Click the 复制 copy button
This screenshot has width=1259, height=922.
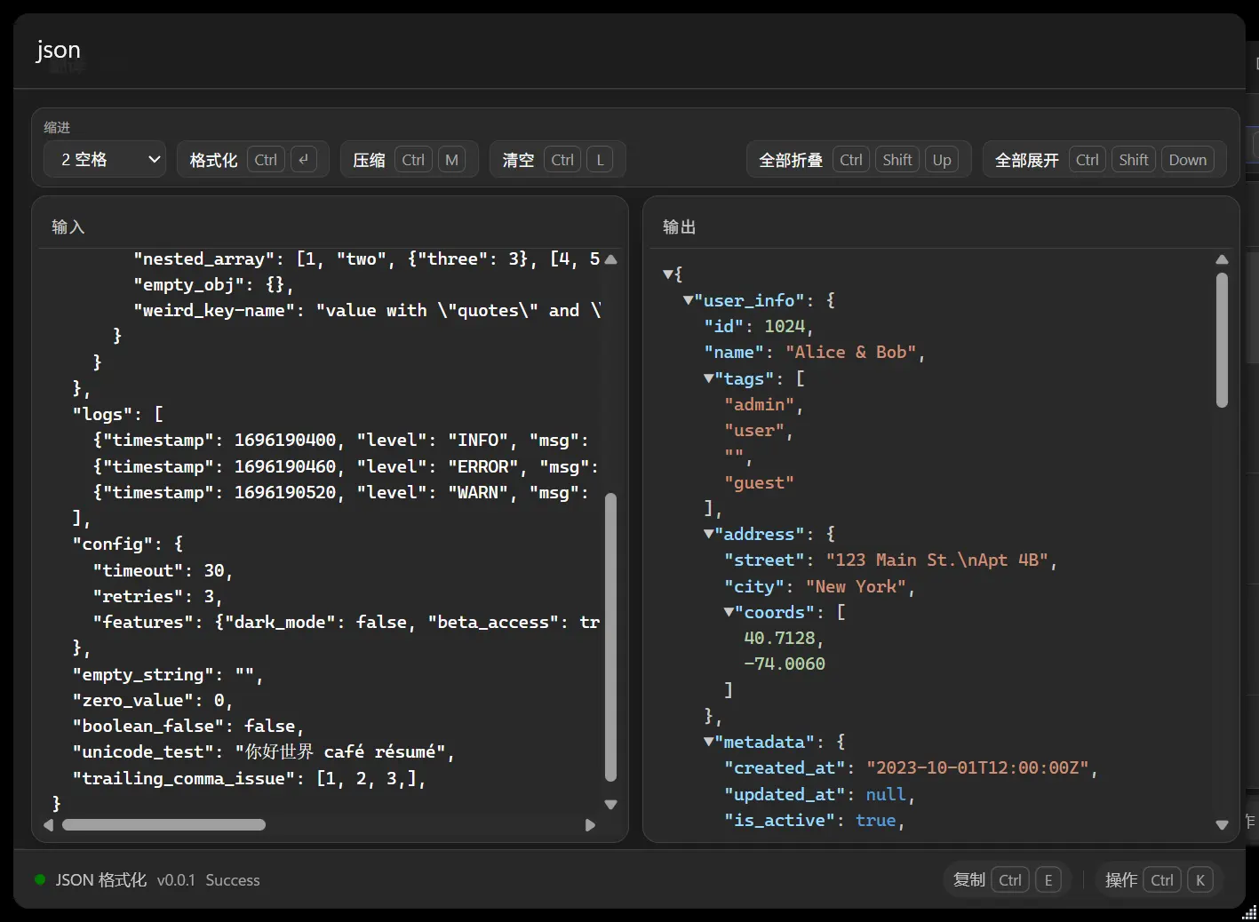pyautogui.click(x=1006, y=880)
